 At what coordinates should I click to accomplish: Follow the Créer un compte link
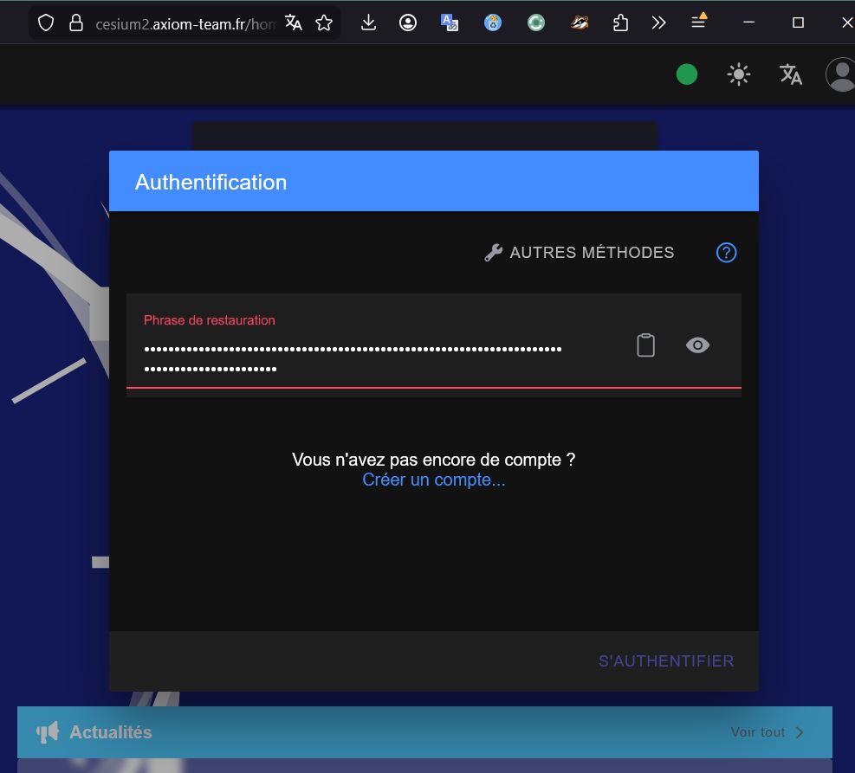click(433, 480)
